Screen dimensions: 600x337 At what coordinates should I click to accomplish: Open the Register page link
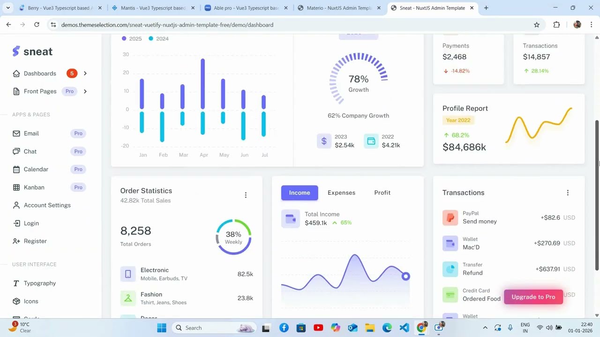coord(35,241)
